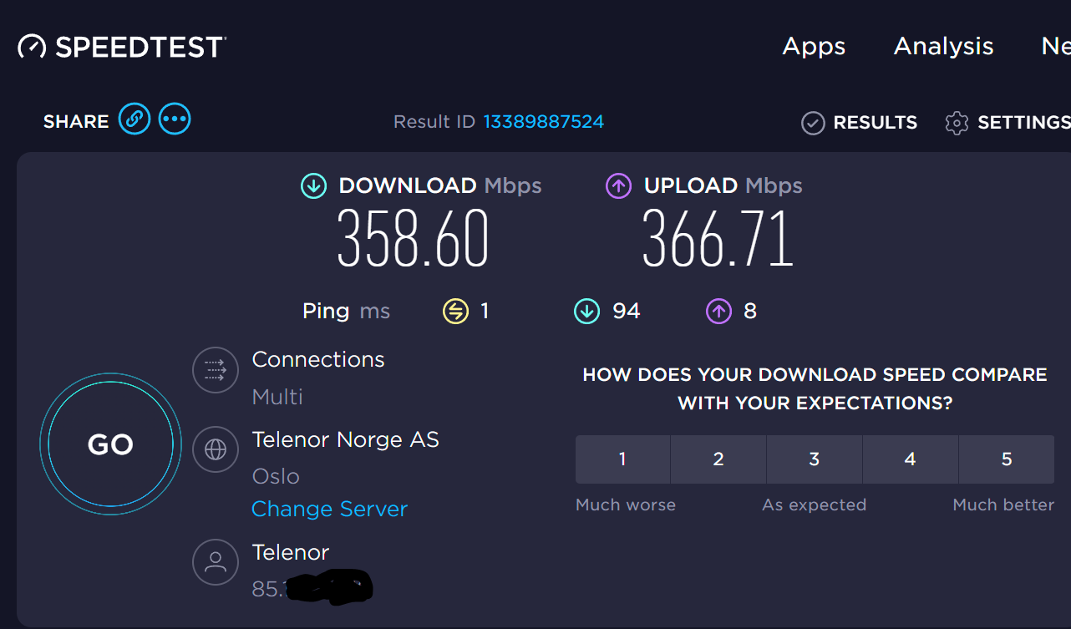The height and width of the screenshot is (629, 1071).
Task: Click the SHARE label
Action: pos(76,122)
